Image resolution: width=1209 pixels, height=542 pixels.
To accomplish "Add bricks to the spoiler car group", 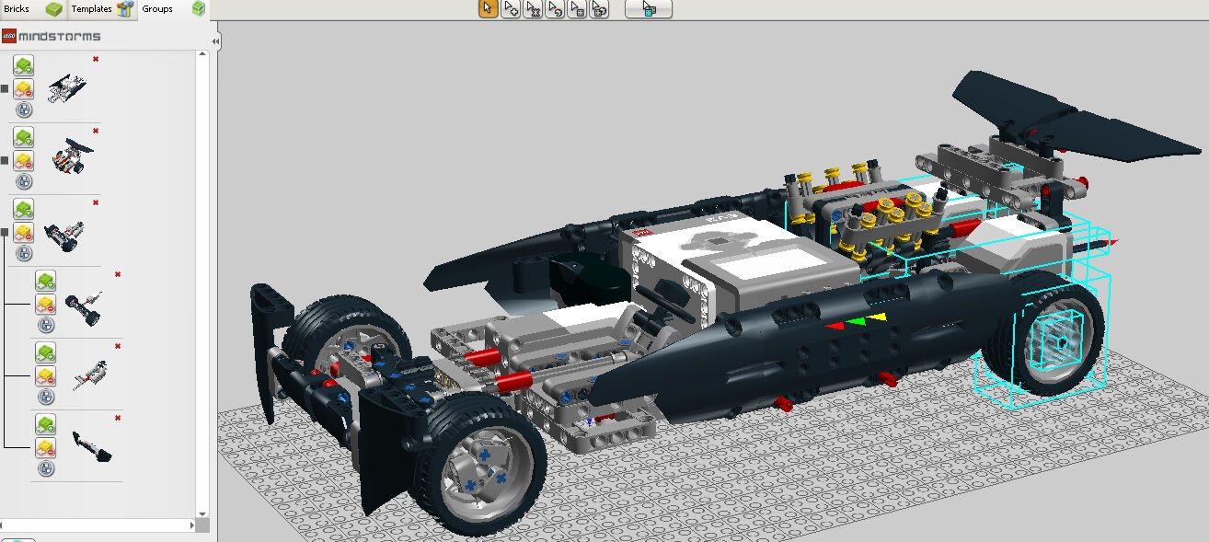I will point(24,137).
